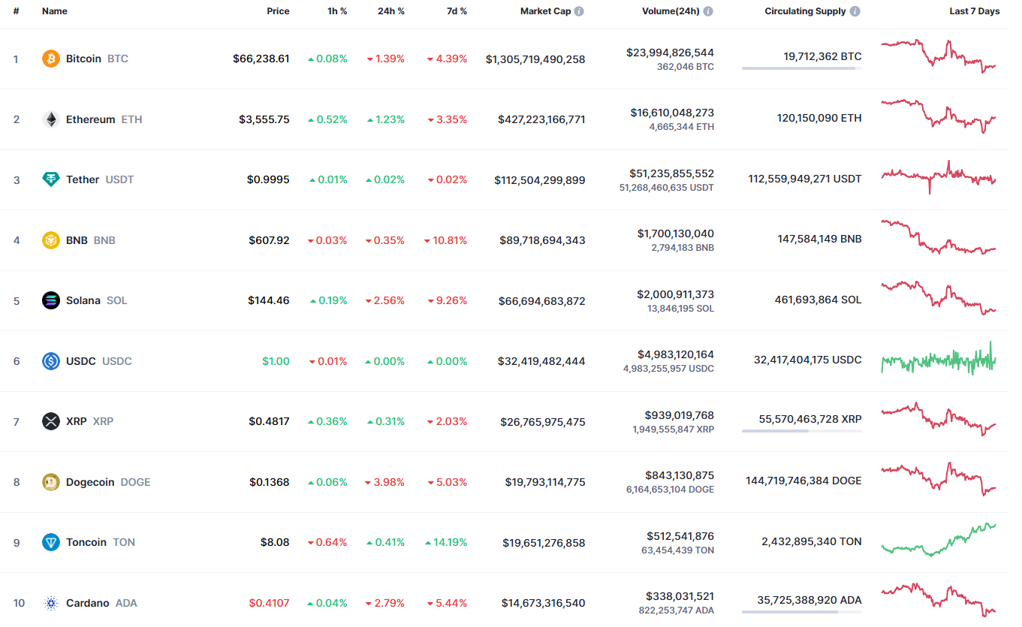Click the Bitcoin logo icon
The width and height of the screenshot is (1022, 627).
(x=51, y=59)
